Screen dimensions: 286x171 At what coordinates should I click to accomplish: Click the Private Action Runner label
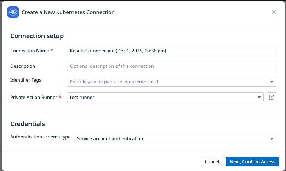coord(34,97)
